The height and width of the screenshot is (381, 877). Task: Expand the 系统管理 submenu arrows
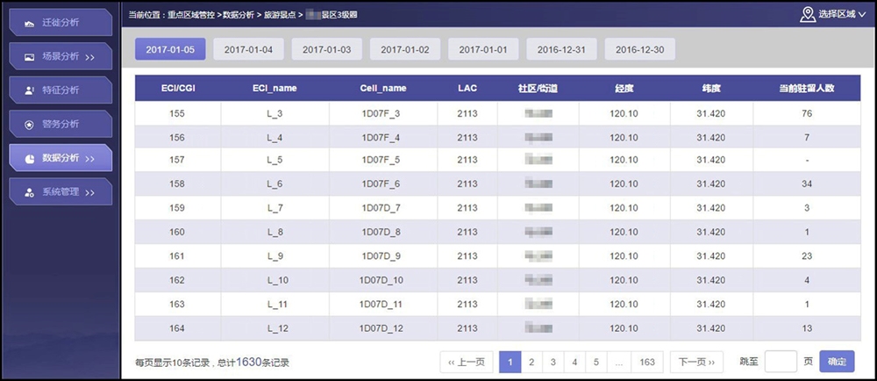tap(90, 191)
